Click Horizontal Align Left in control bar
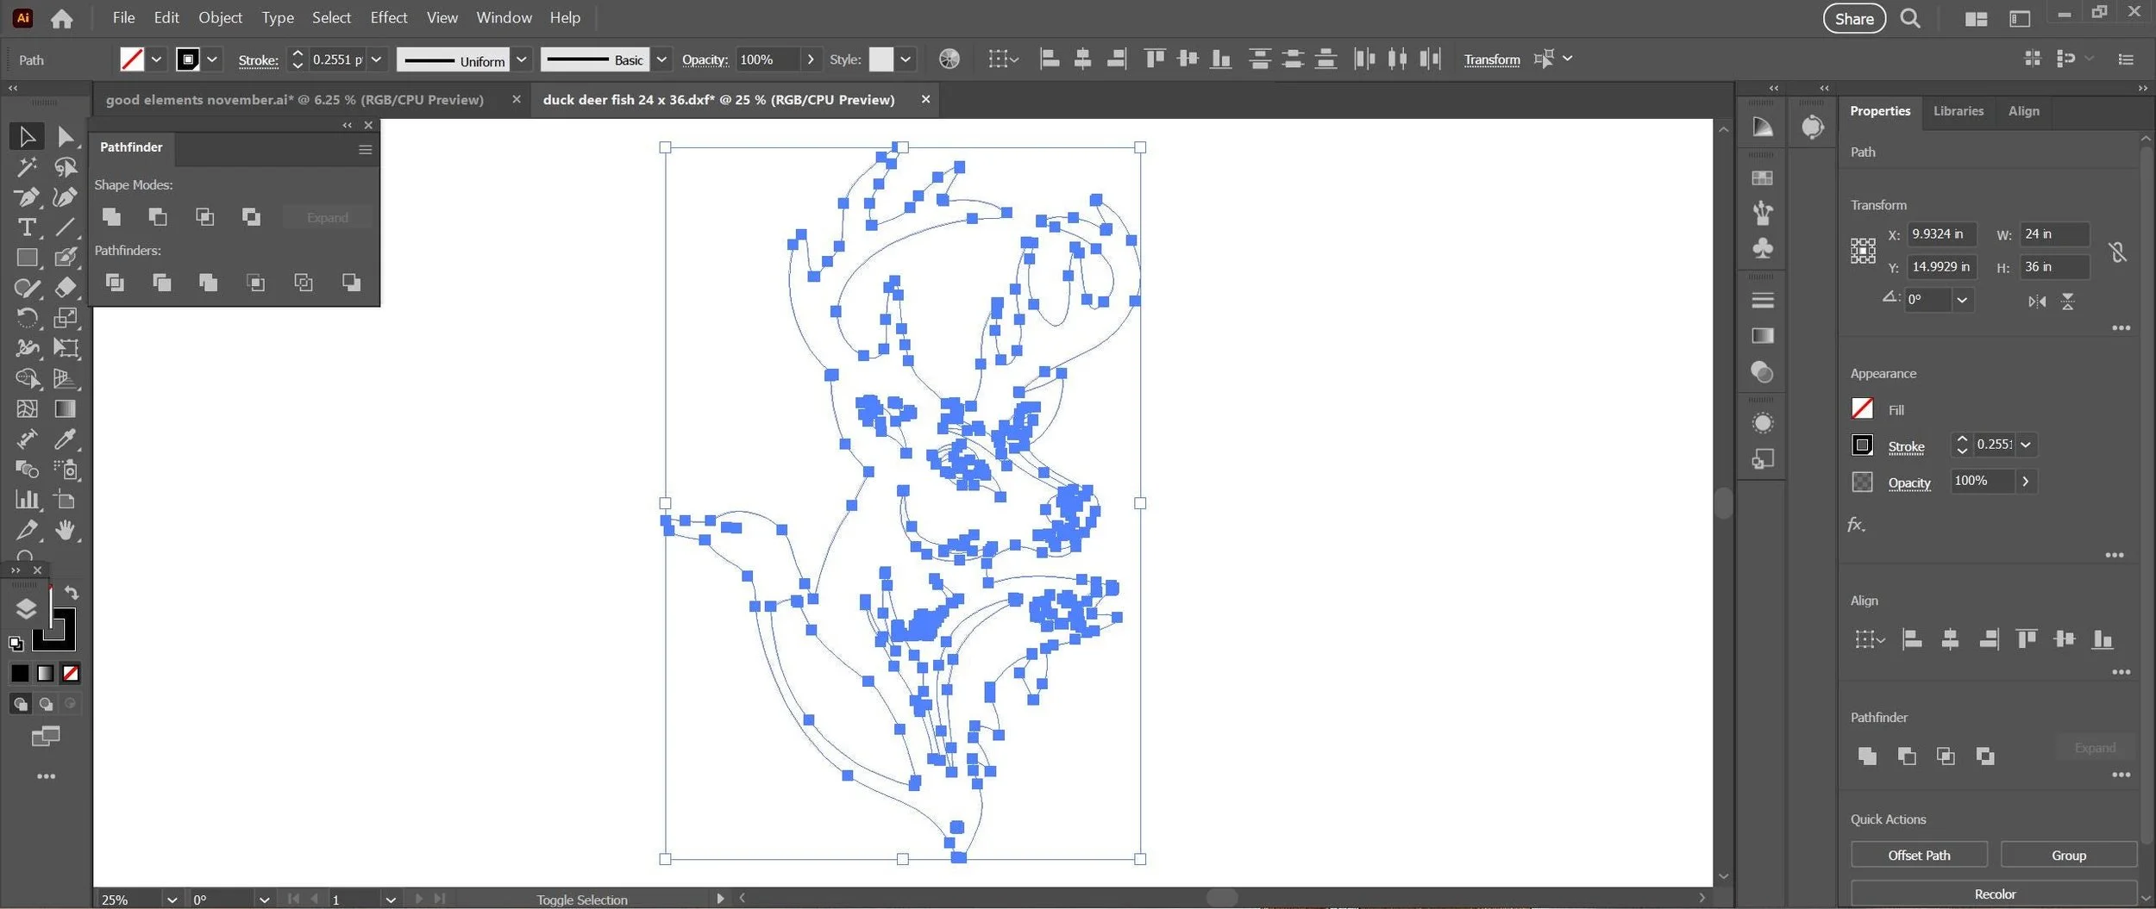The image size is (2156, 909). (1050, 59)
